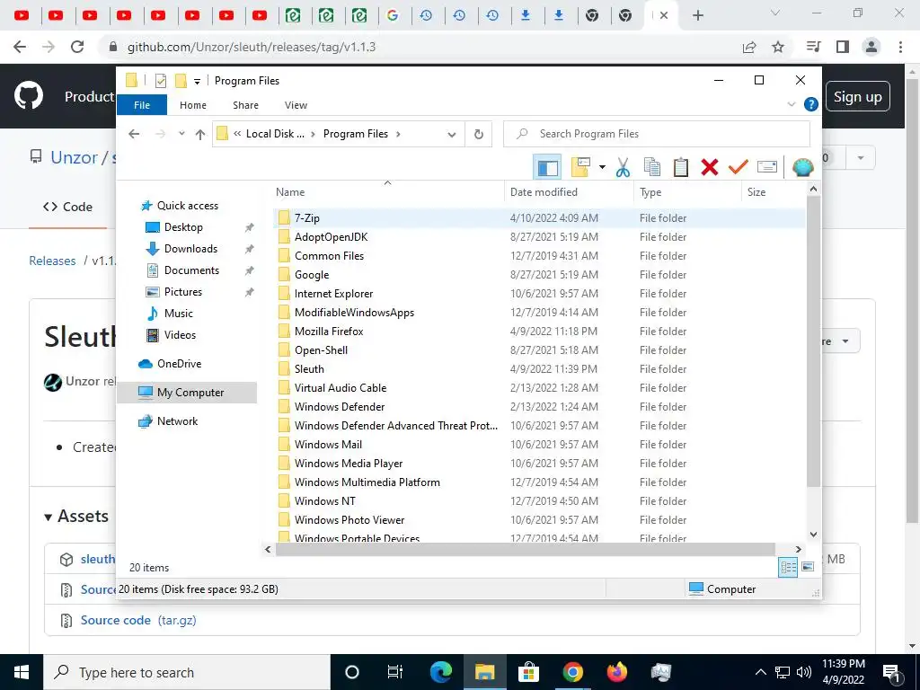The width and height of the screenshot is (920, 690).
Task: Select Pictures in navigation pane
Action: (183, 292)
